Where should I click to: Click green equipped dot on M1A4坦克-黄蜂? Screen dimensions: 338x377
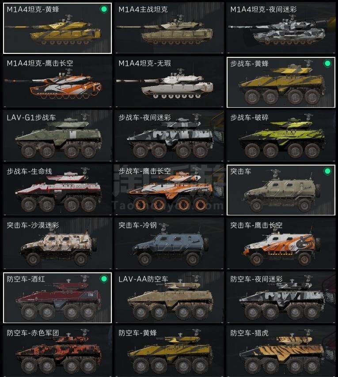(x=104, y=9)
